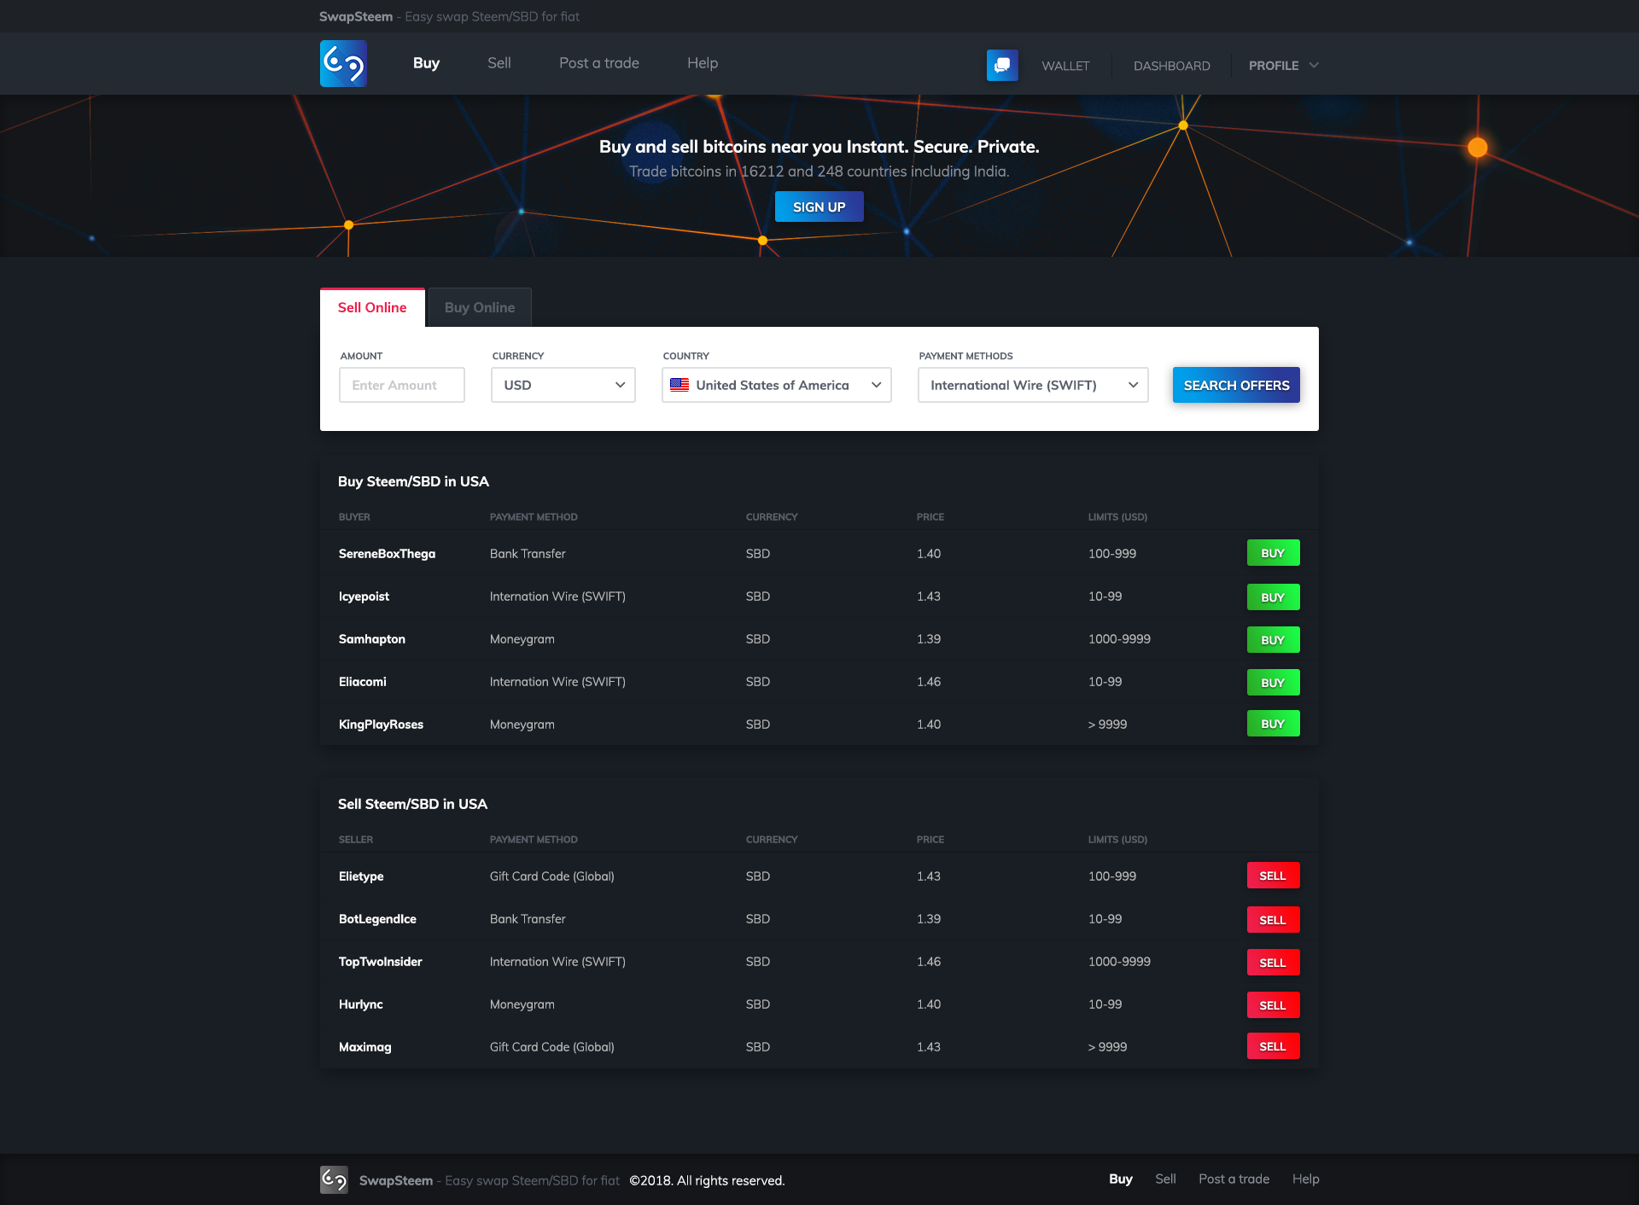Select the Sell Online tab
The height and width of the screenshot is (1205, 1639).
tap(372, 307)
